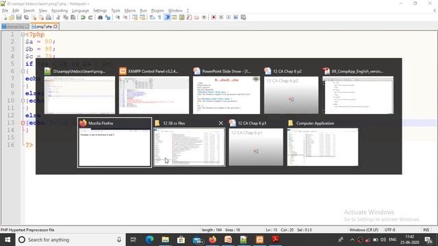438x246 pixels.
Task: Select the 12 CA Chap 6 p2 thumbnail
Action: [291, 90]
